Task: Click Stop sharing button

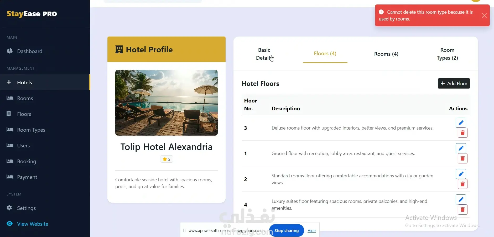Action: (x=287, y=230)
